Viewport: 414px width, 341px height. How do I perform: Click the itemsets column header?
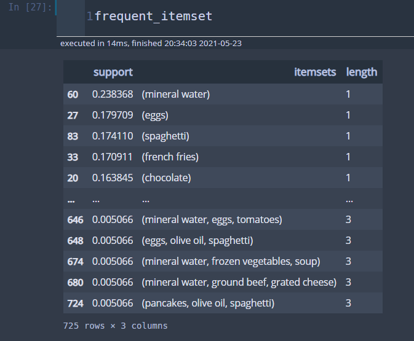(315, 72)
